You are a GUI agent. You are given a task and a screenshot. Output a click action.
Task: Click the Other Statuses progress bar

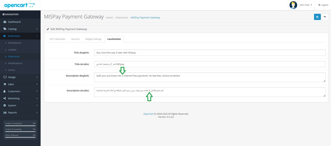point(20,137)
